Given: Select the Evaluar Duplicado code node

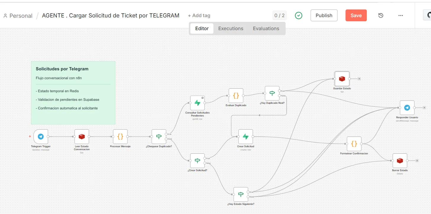Looking at the screenshot, I should 236,95.
